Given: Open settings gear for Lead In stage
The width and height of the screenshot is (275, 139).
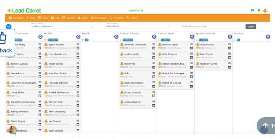Looking at the screenshot, I should click(116, 36).
